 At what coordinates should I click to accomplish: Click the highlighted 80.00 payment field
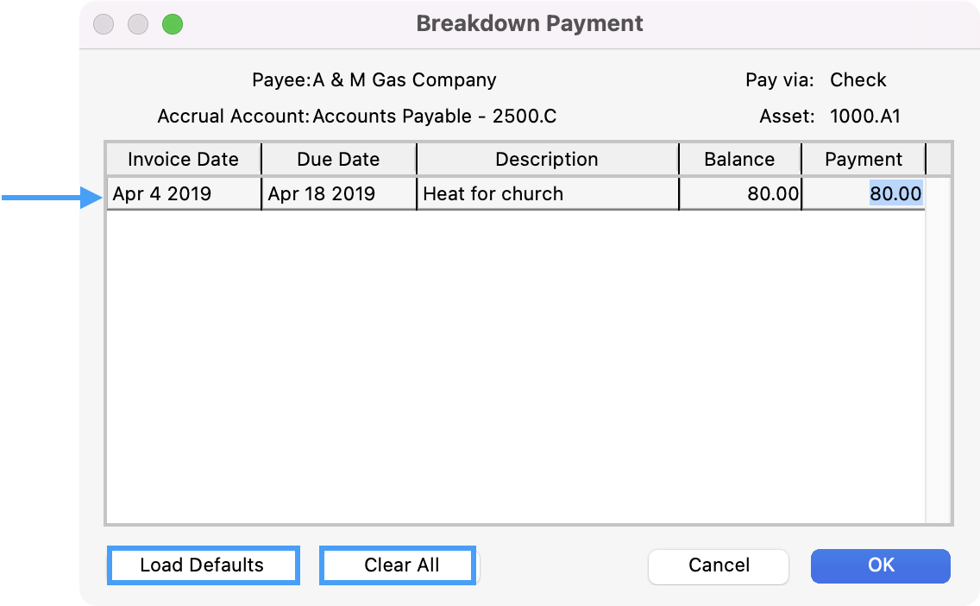point(895,194)
